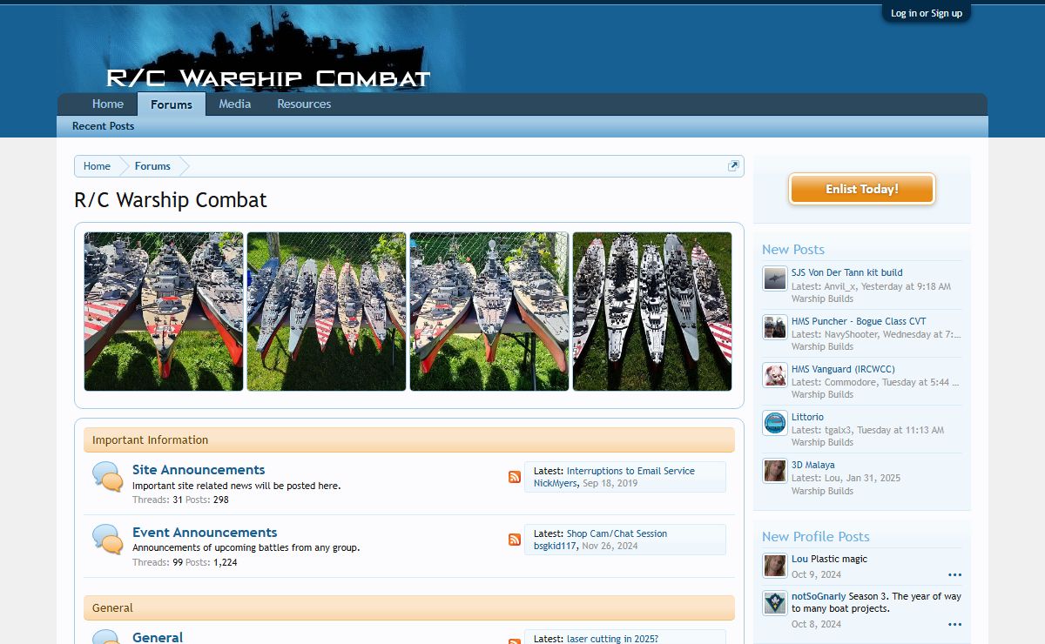Open notSoGnarly's avatar in profile posts
The image size is (1045, 644).
(x=775, y=603)
